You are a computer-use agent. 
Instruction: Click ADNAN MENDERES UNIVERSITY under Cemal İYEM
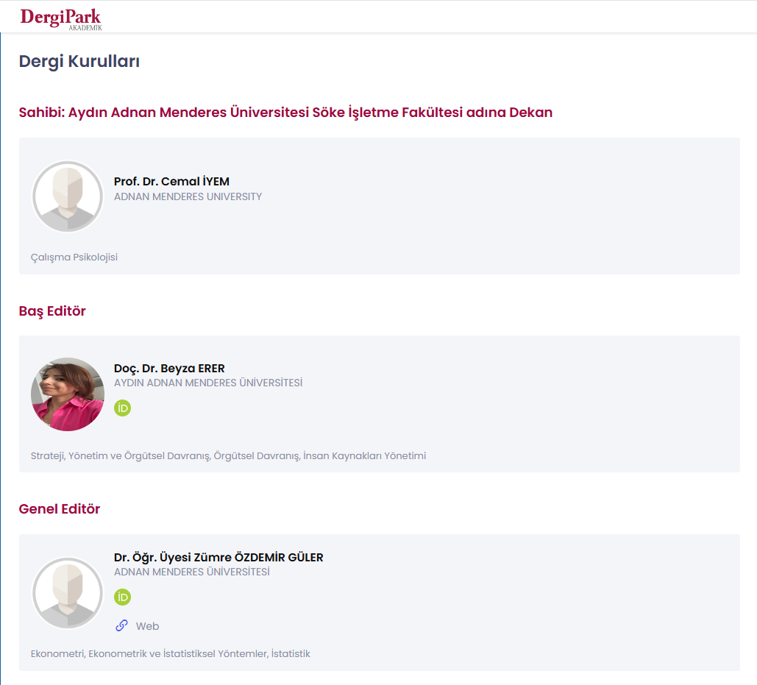(188, 196)
